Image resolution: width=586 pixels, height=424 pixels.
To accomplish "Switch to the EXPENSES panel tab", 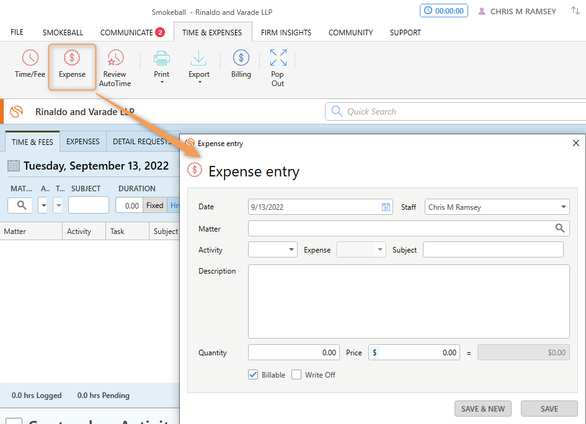I will click(83, 142).
